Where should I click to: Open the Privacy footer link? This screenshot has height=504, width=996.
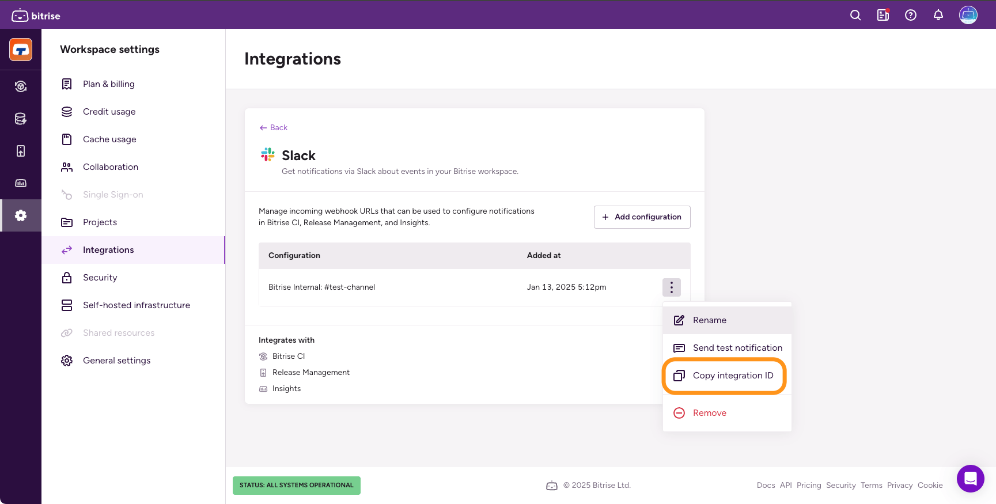pyautogui.click(x=900, y=486)
